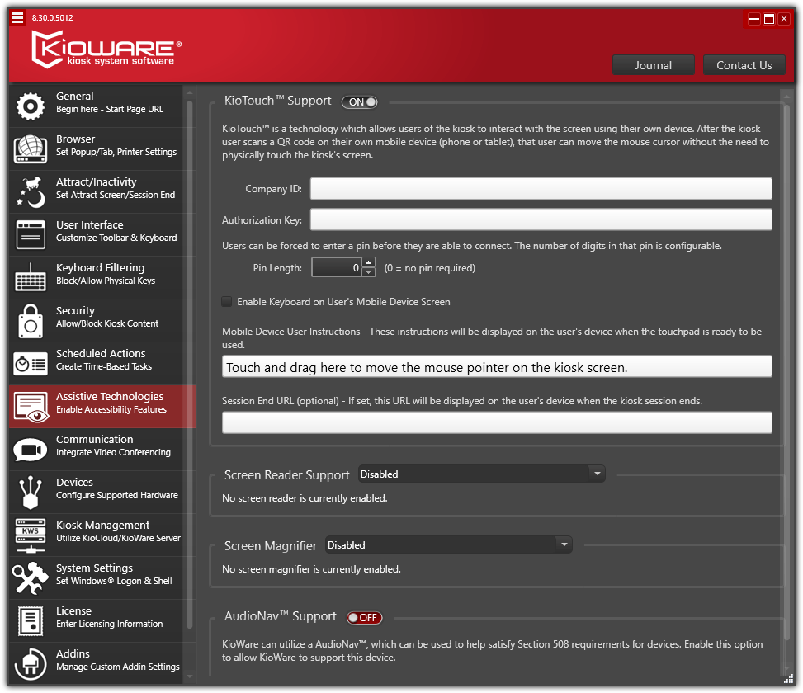Viewport: 803px width, 693px height.
Task: Turn off KioTouch Support toggle
Action: 360,101
